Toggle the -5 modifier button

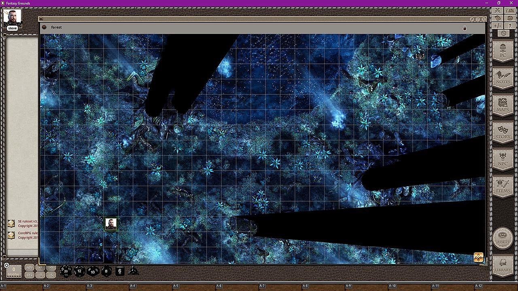tap(51, 275)
